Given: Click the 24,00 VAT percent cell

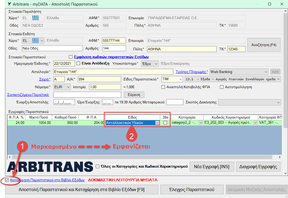Looking at the screenshot, I should (16, 123).
